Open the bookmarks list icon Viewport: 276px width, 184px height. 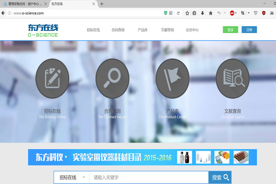click(x=194, y=13)
